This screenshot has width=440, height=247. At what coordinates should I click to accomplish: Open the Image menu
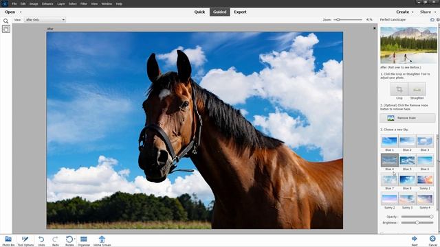(34, 4)
